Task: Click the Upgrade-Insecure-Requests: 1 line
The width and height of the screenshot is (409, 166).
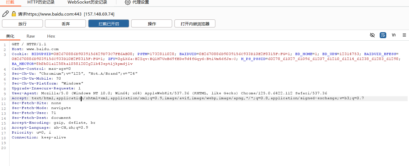Action: (x=46, y=88)
